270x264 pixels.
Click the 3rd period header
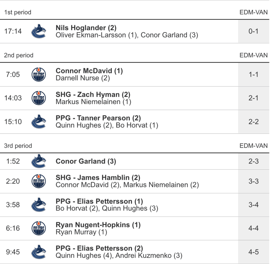click(18, 146)
